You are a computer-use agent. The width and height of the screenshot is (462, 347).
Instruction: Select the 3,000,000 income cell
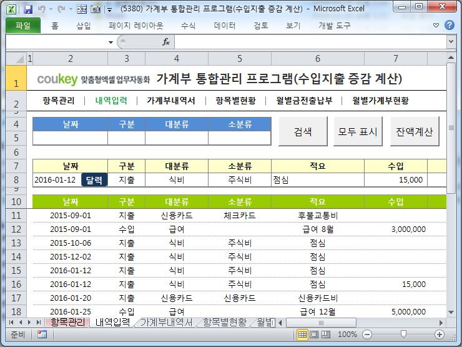(x=396, y=229)
